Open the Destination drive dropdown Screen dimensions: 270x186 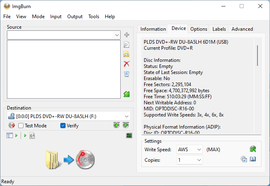(x=127, y=116)
